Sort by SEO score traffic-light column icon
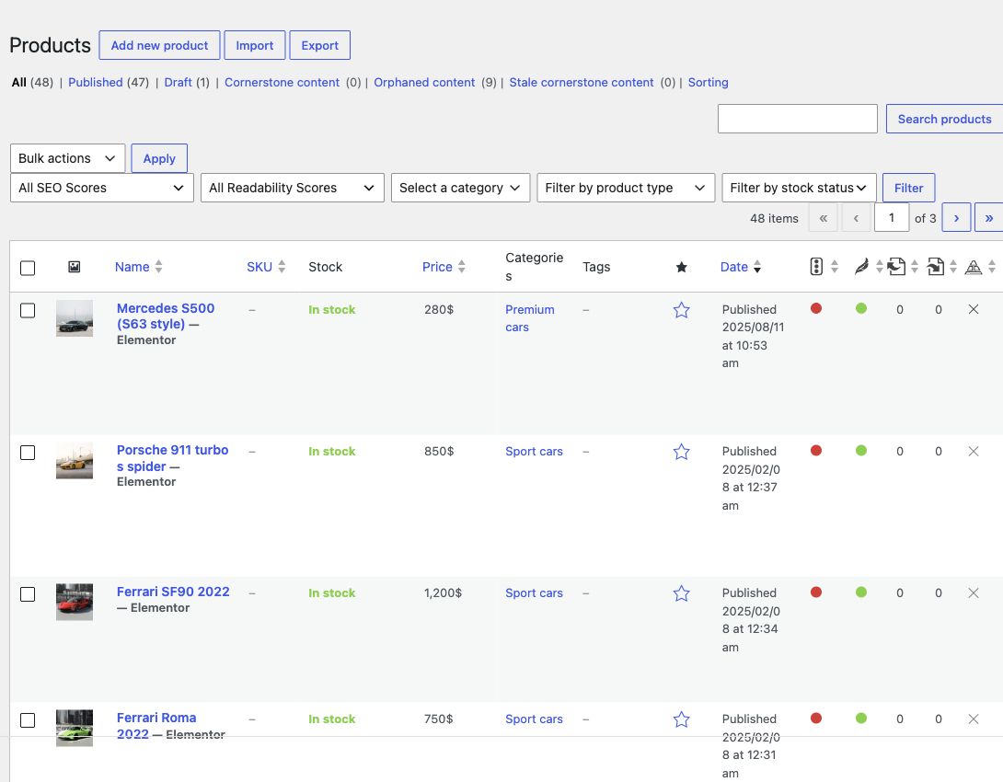1003x782 pixels. [816, 266]
